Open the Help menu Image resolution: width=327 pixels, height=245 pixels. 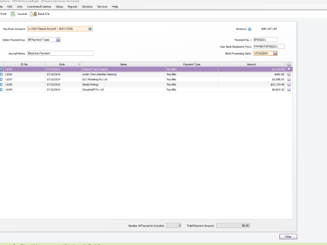(x=115, y=7)
